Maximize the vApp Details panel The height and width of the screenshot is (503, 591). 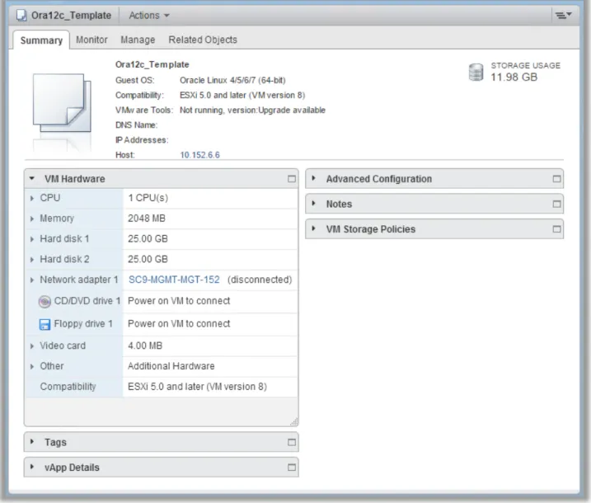coord(291,468)
